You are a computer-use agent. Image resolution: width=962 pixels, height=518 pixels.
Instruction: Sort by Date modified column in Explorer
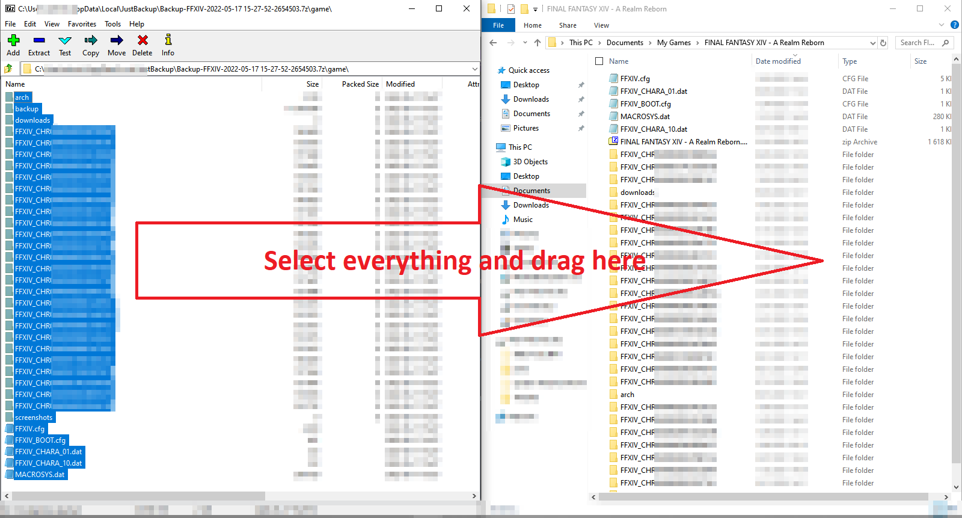pyautogui.click(x=778, y=61)
